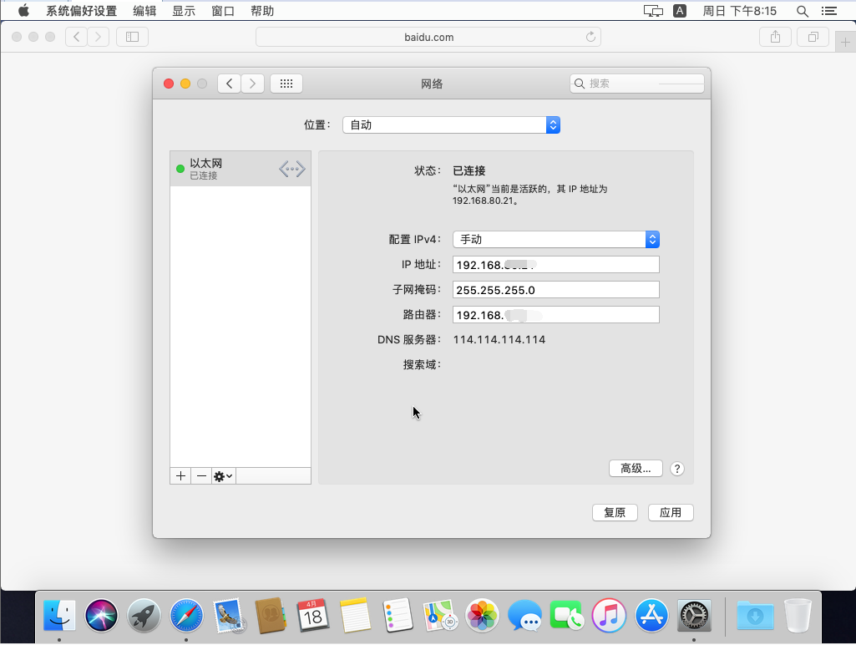Open the 位置 location dropdown
The image size is (856, 645).
coord(451,124)
